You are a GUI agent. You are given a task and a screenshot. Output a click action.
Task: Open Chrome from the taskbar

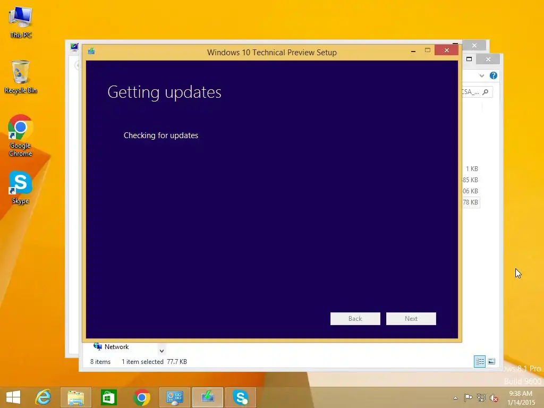[x=141, y=397]
